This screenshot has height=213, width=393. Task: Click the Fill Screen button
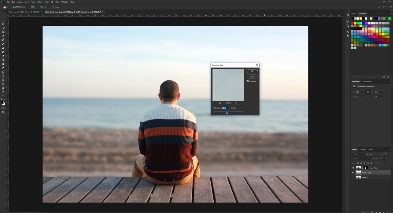tap(56, 7)
